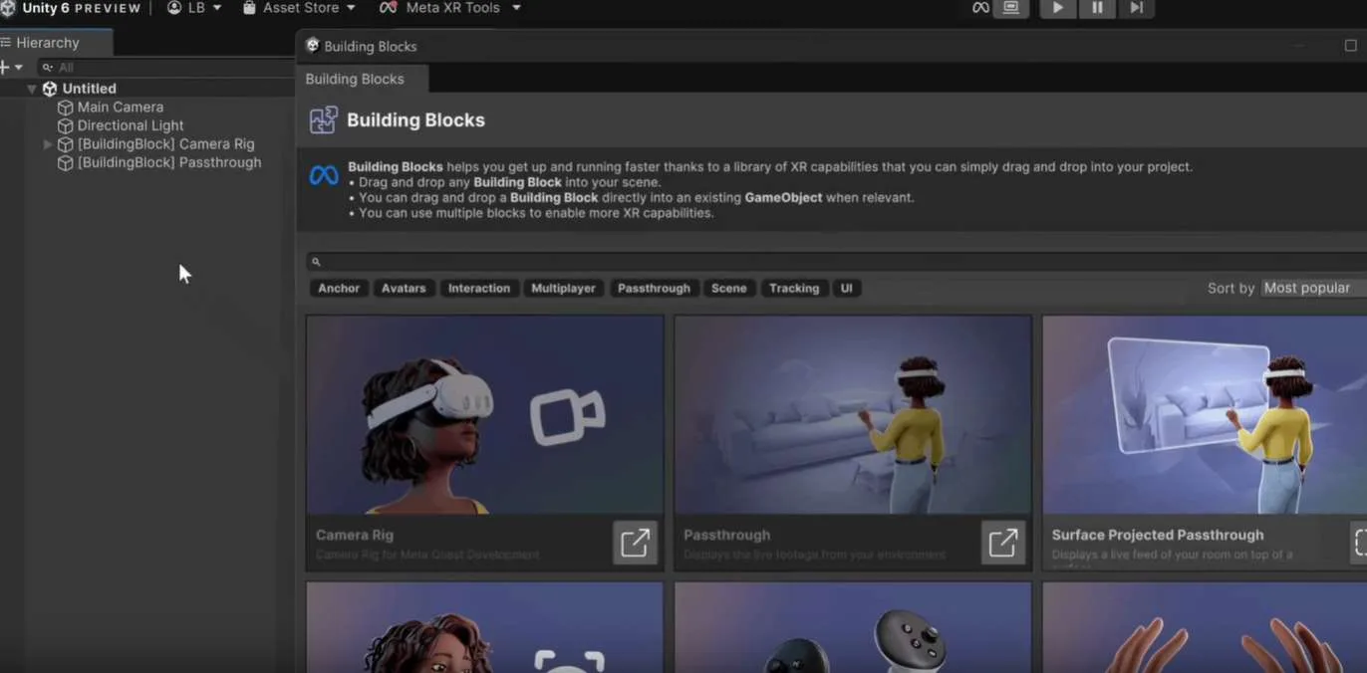
Task: Click the Building Blocks window title icon
Action: coord(312,46)
